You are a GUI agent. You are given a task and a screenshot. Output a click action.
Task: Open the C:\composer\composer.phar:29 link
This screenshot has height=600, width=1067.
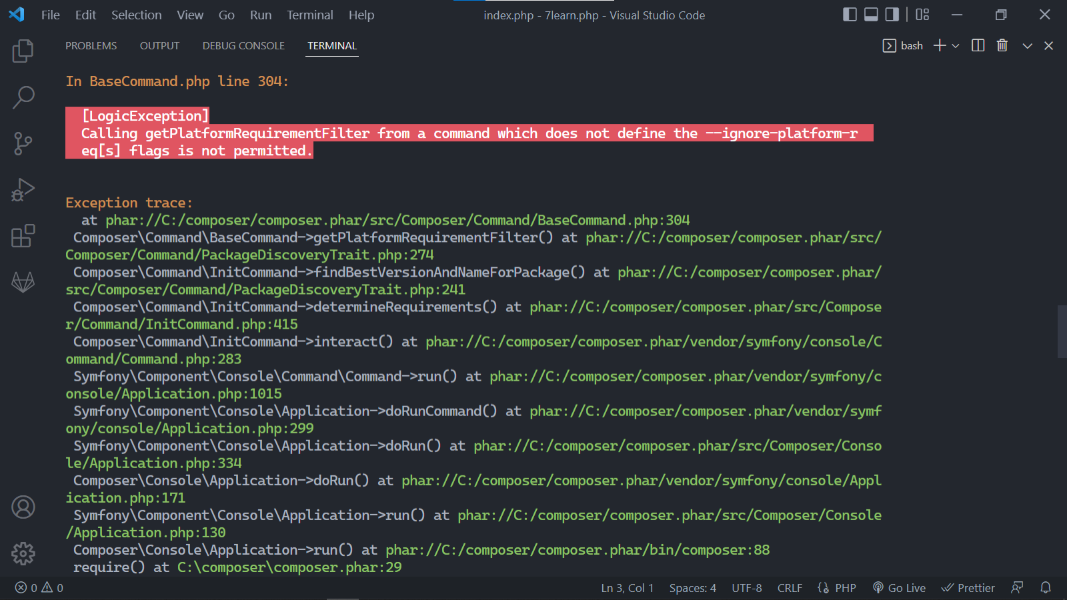289,567
